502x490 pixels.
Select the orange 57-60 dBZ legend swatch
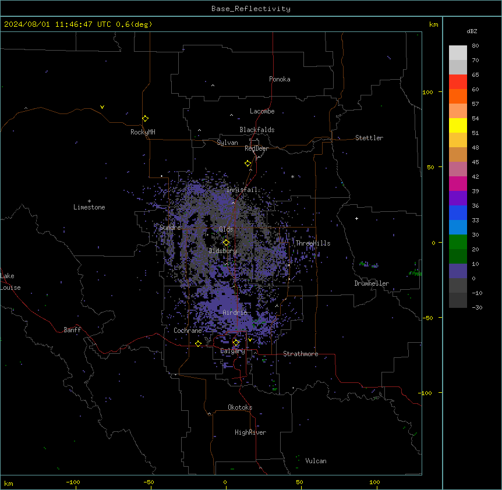tap(458, 96)
